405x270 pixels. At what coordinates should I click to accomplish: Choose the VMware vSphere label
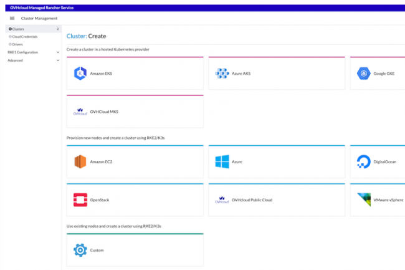[388, 200]
